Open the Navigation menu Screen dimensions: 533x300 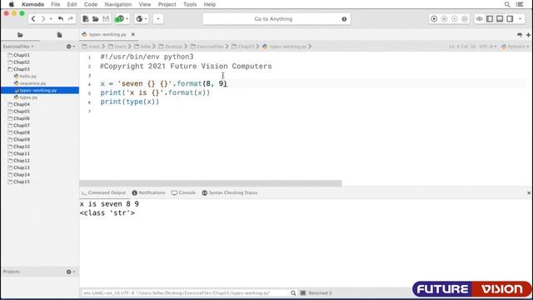[x=118, y=4]
